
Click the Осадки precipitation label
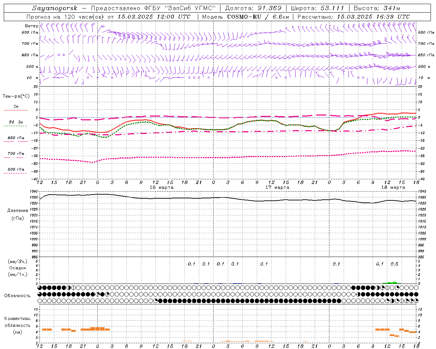[18, 268]
